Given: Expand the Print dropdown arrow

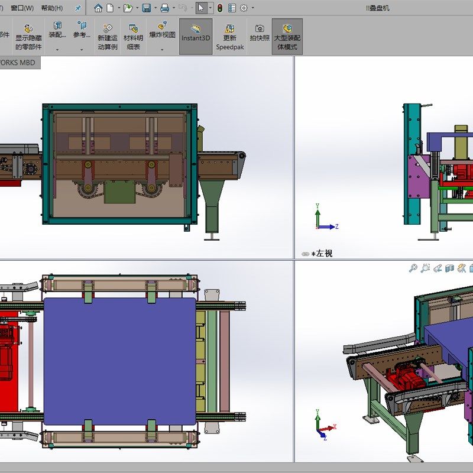Looking at the screenshot, I should pos(174,8).
